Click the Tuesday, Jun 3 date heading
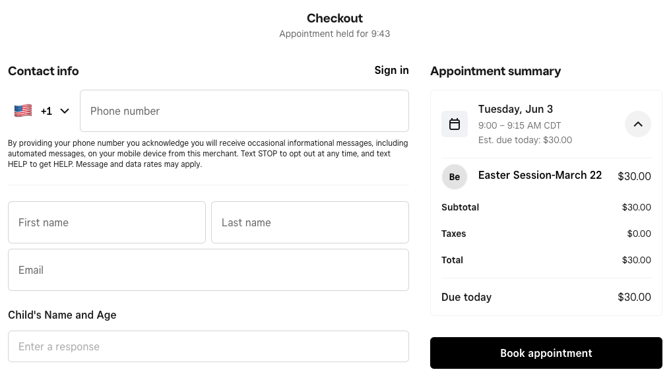Image resolution: width=671 pixels, height=382 pixels. coord(515,109)
